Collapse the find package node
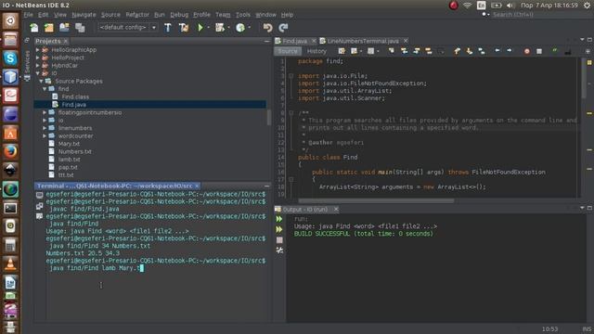The image size is (594, 334). click(45, 89)
